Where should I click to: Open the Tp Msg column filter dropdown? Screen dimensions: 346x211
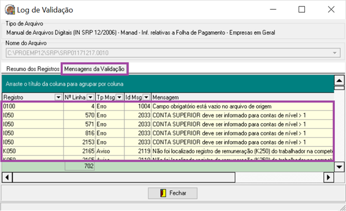coord(119,97)
